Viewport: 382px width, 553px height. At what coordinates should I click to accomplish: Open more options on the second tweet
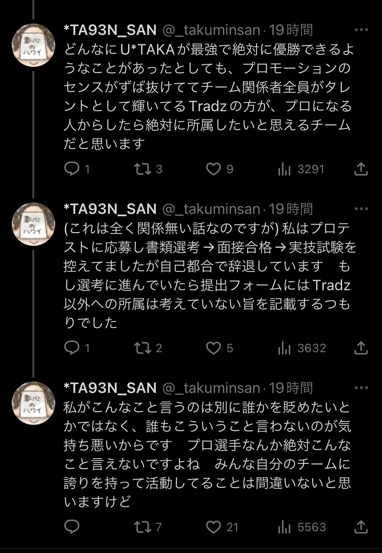pos(361,209)
